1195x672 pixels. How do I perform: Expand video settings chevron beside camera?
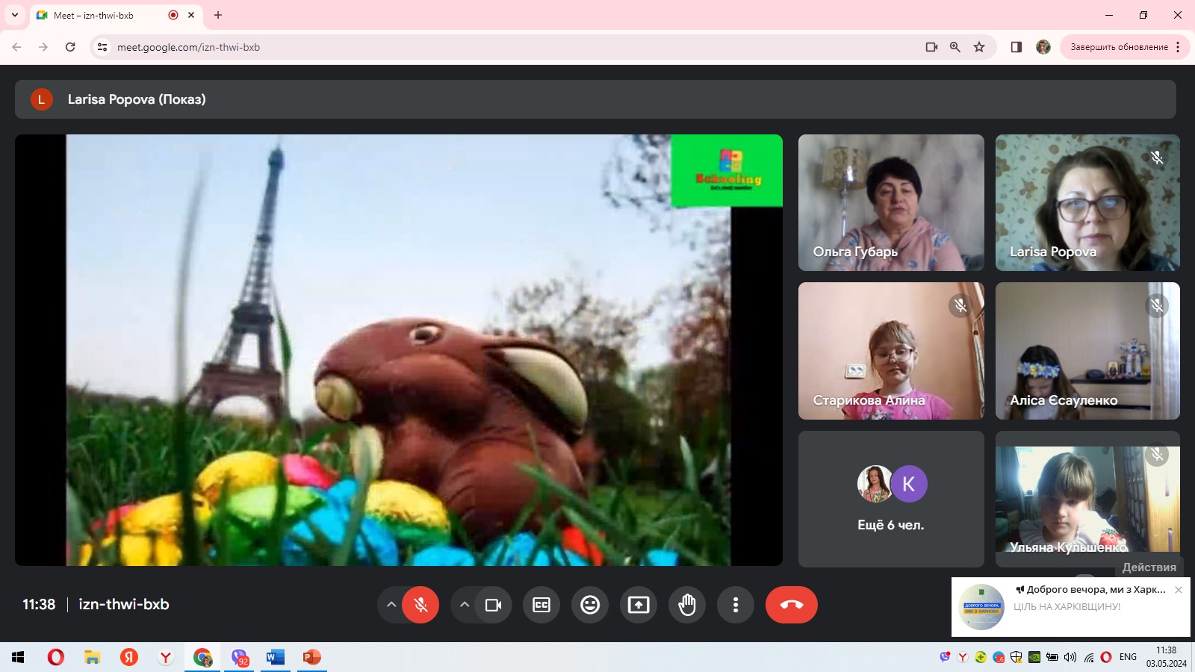tap(465, 605)
